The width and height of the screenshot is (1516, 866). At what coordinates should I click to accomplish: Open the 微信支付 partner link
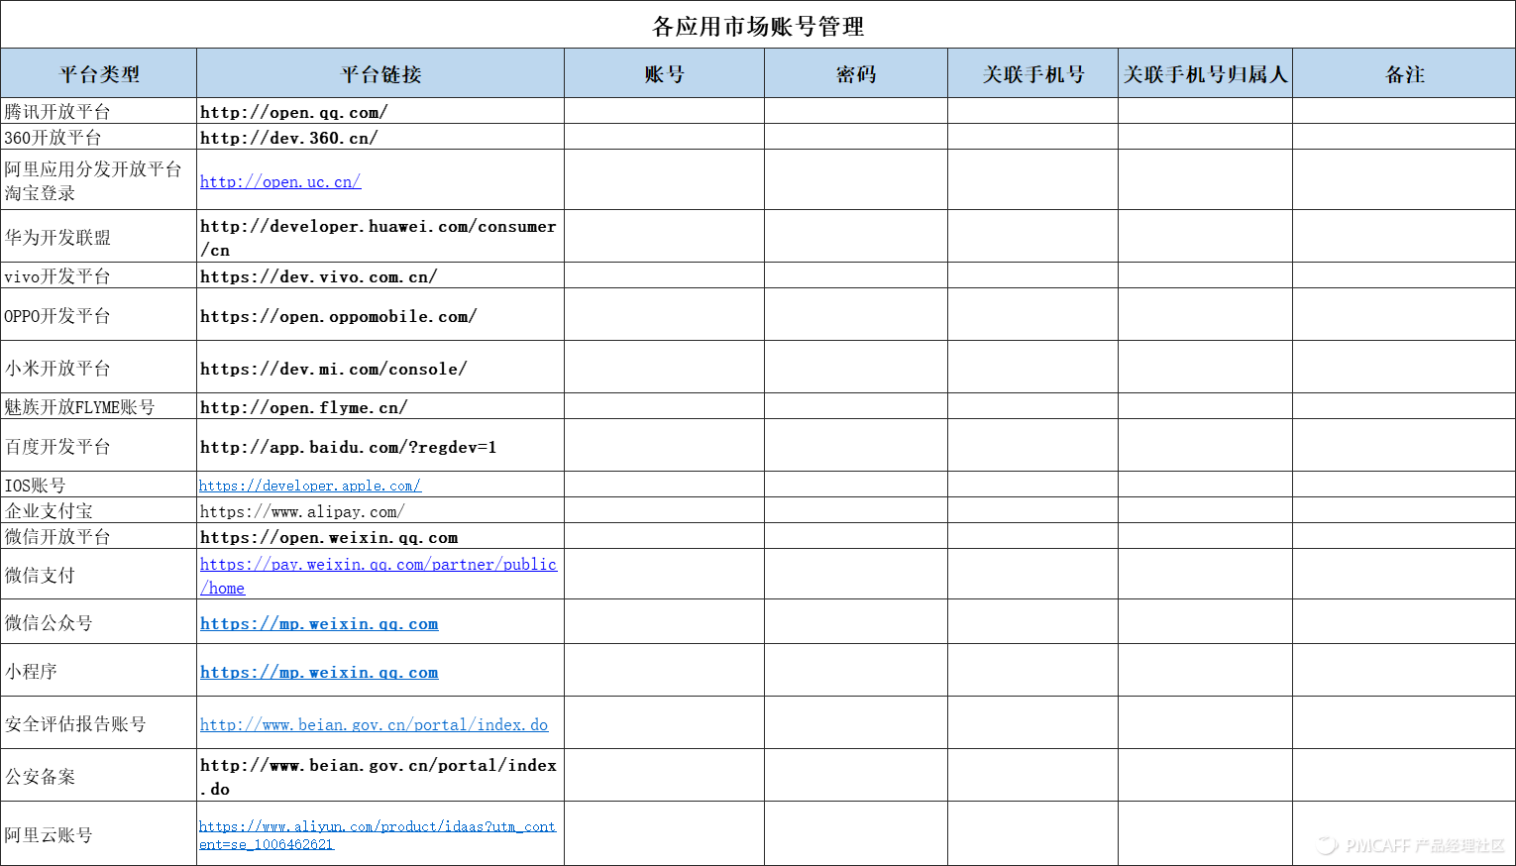378,565
